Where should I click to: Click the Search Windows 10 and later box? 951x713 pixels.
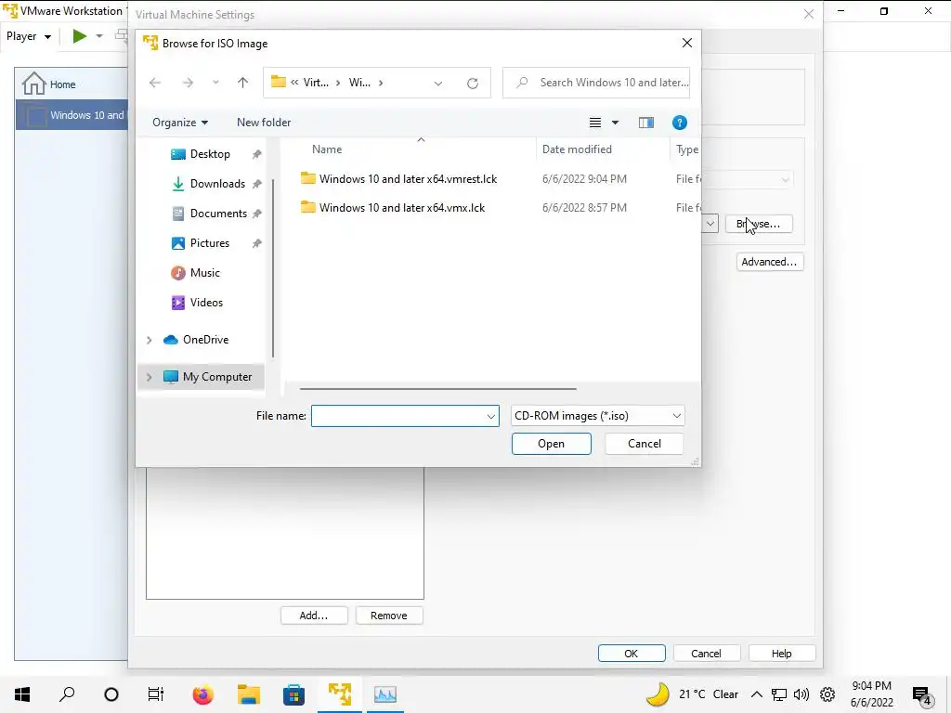click(x=597, y=83)
